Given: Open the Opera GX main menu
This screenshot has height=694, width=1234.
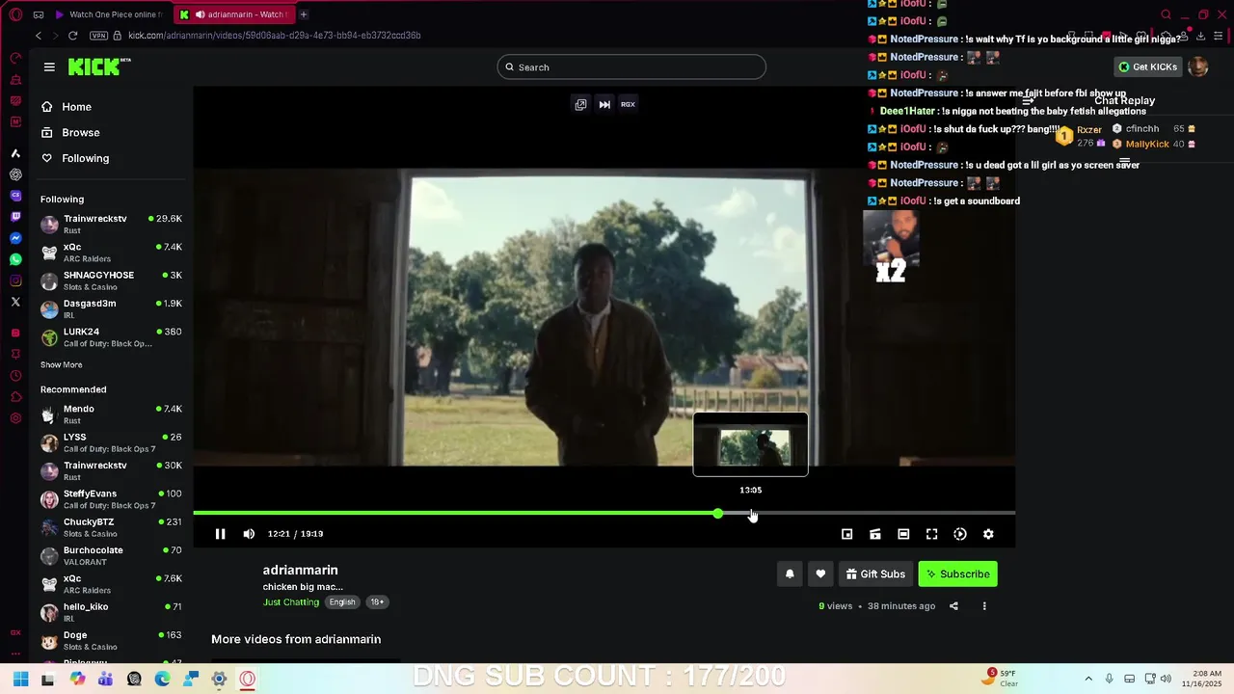Looking at the screenshot, I should (15, 14).
